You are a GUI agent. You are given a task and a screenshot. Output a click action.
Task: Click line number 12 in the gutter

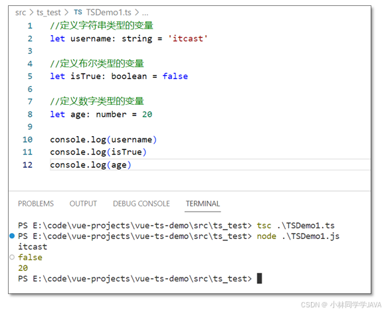(27, 165)
